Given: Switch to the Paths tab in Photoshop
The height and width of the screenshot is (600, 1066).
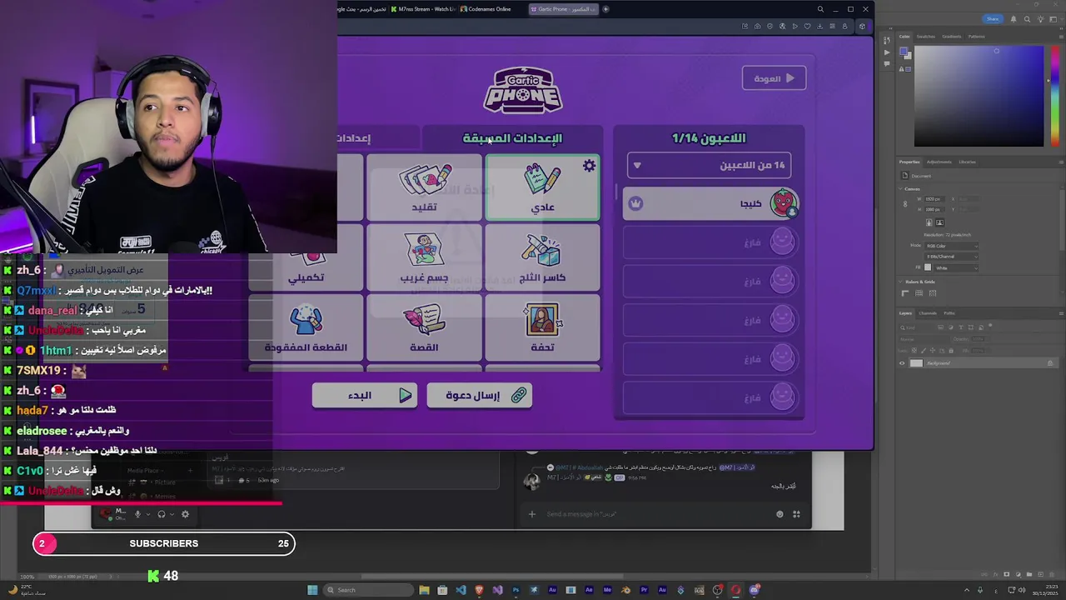Looking at the screenshot, I should [x=949, y=313].
